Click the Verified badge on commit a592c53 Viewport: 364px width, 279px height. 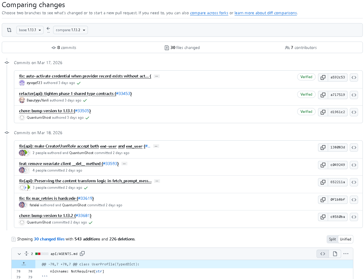pyautogui.click(x=306, y=77)
